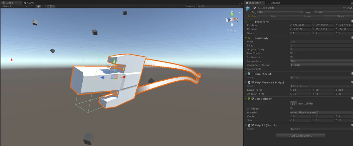
Task: Toggle scene lighting sun icon
Action: coord(38,6)
